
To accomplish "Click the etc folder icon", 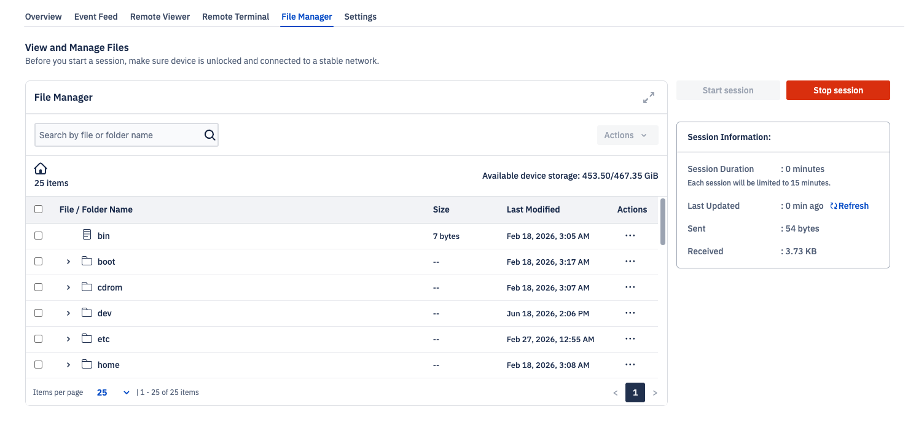I will pyautogui.click(x=87, y=338).
